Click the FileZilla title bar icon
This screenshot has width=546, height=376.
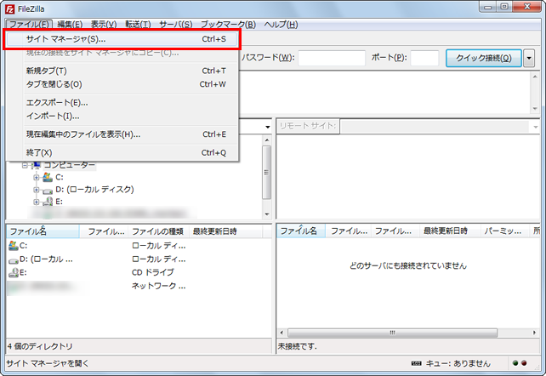(9, 9)
